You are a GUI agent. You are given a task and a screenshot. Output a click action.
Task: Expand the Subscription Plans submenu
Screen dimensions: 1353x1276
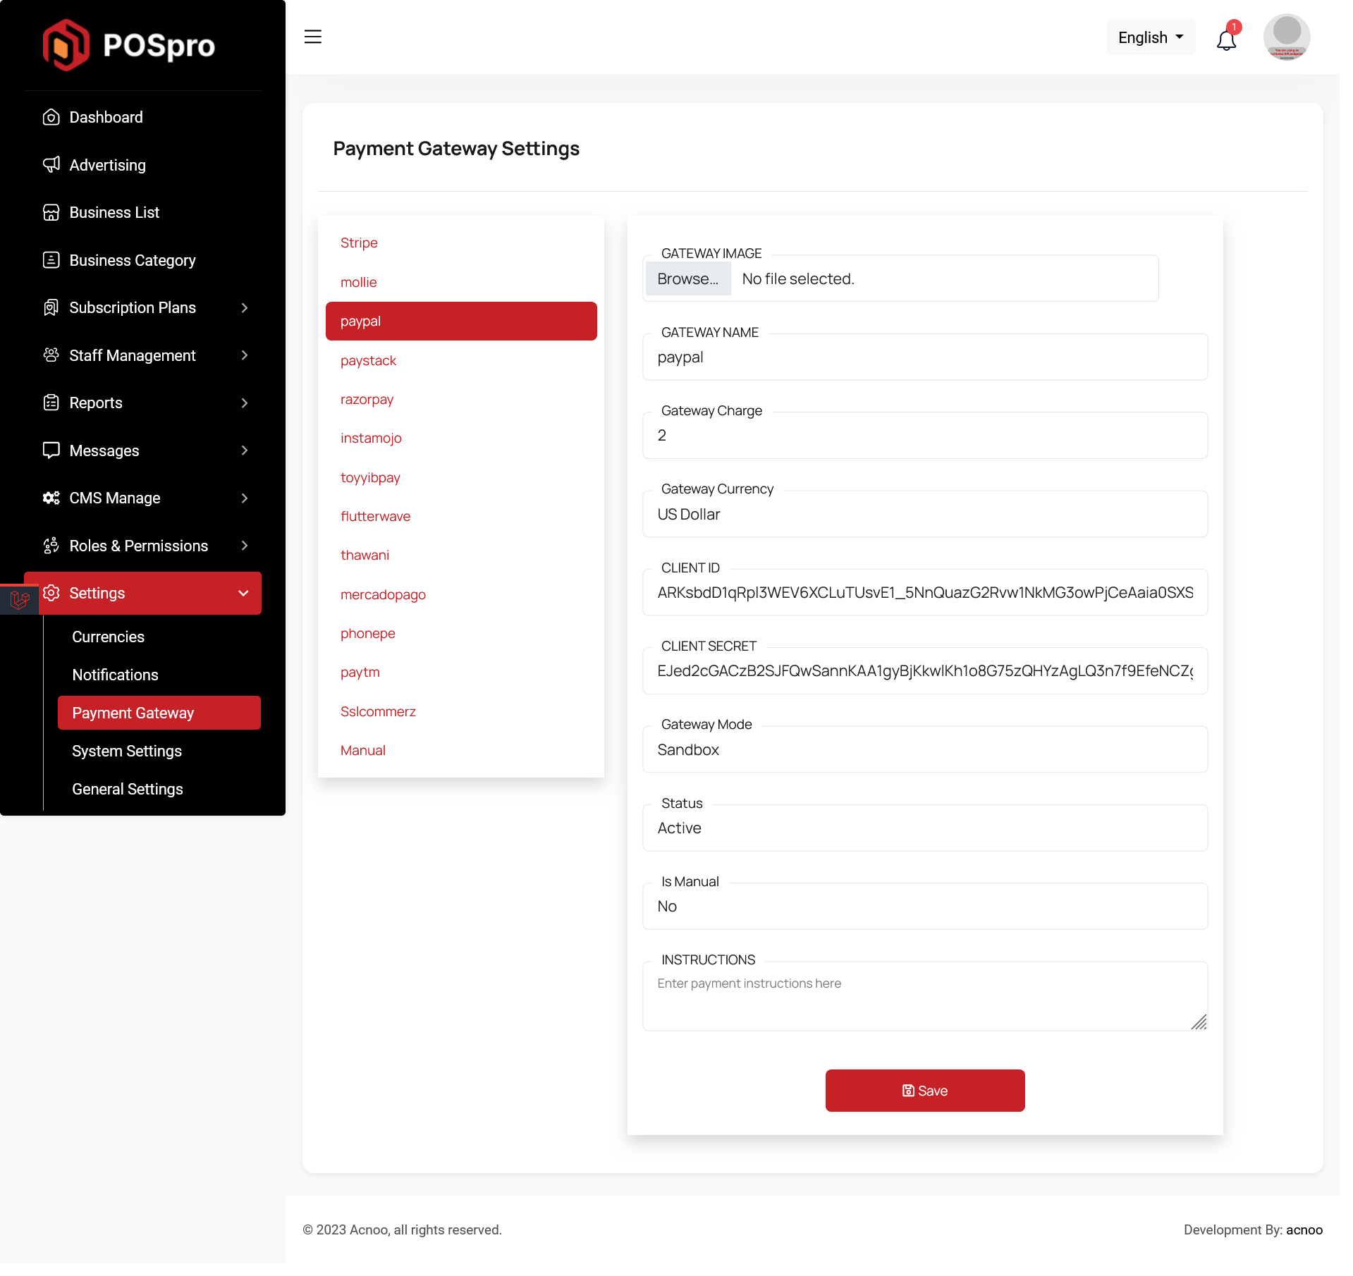pyautogui.click(x=244, y=307)
